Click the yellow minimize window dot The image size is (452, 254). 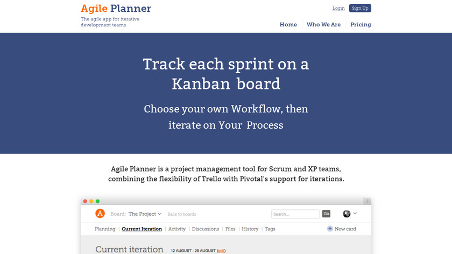91,201
